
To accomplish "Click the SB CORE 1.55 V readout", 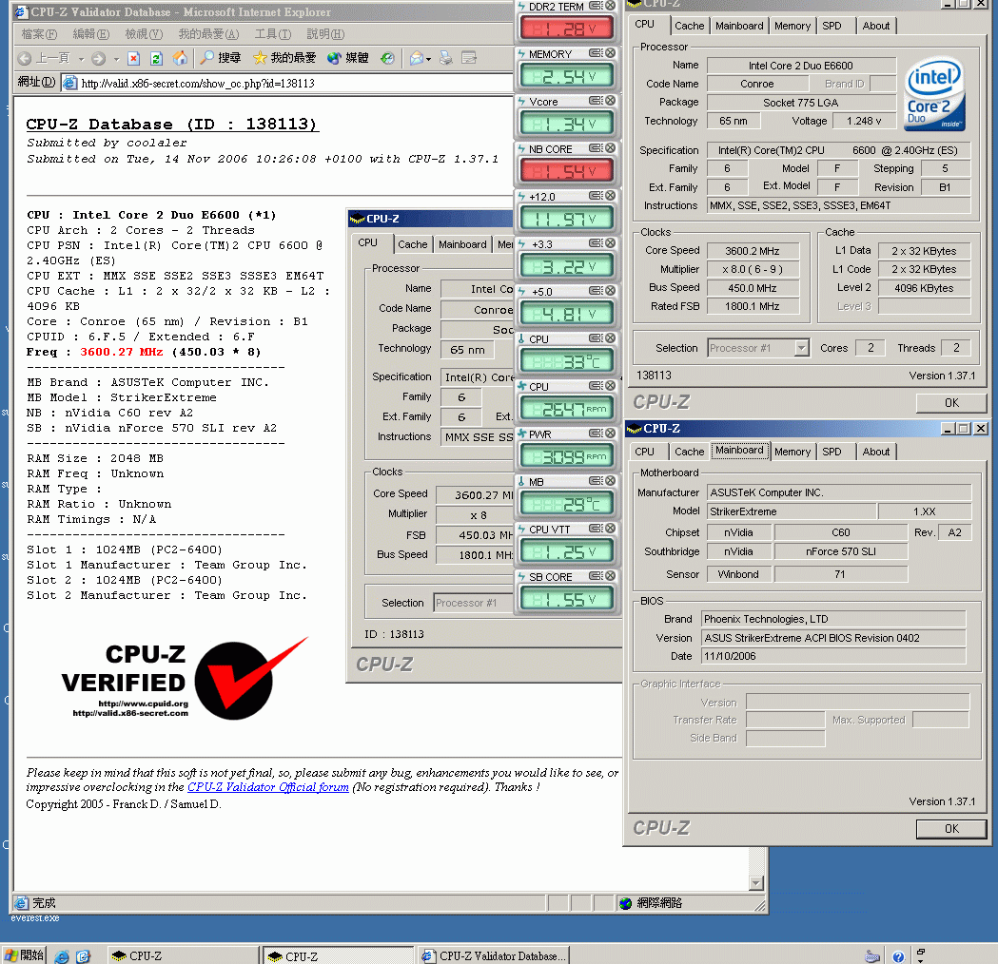I will (x=566, y=598).
